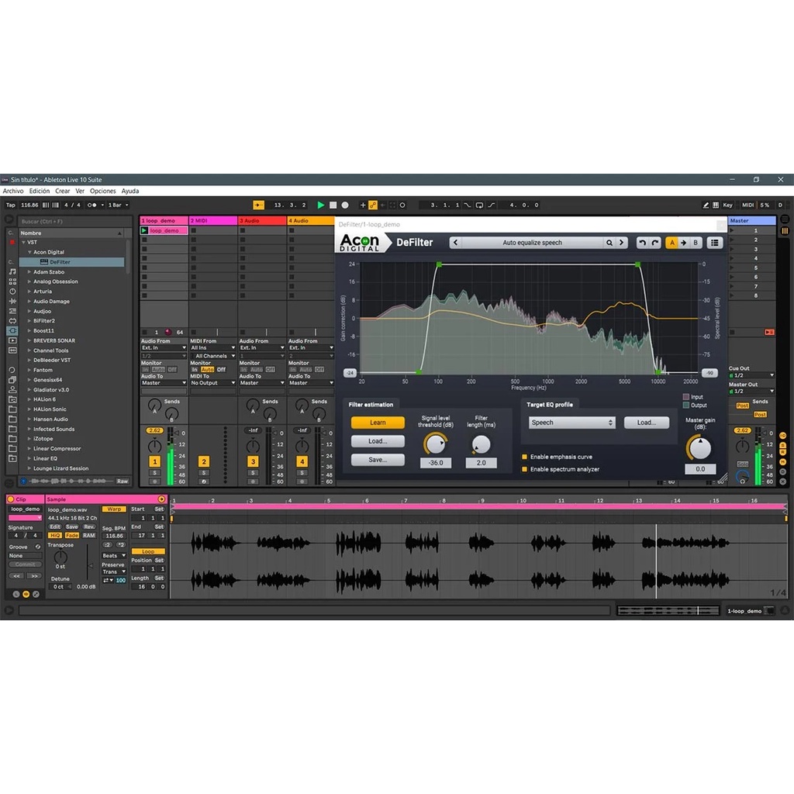This screenshot has height=794, width=794.
Task: Toggle track 1 activator button
Action: 155,461
